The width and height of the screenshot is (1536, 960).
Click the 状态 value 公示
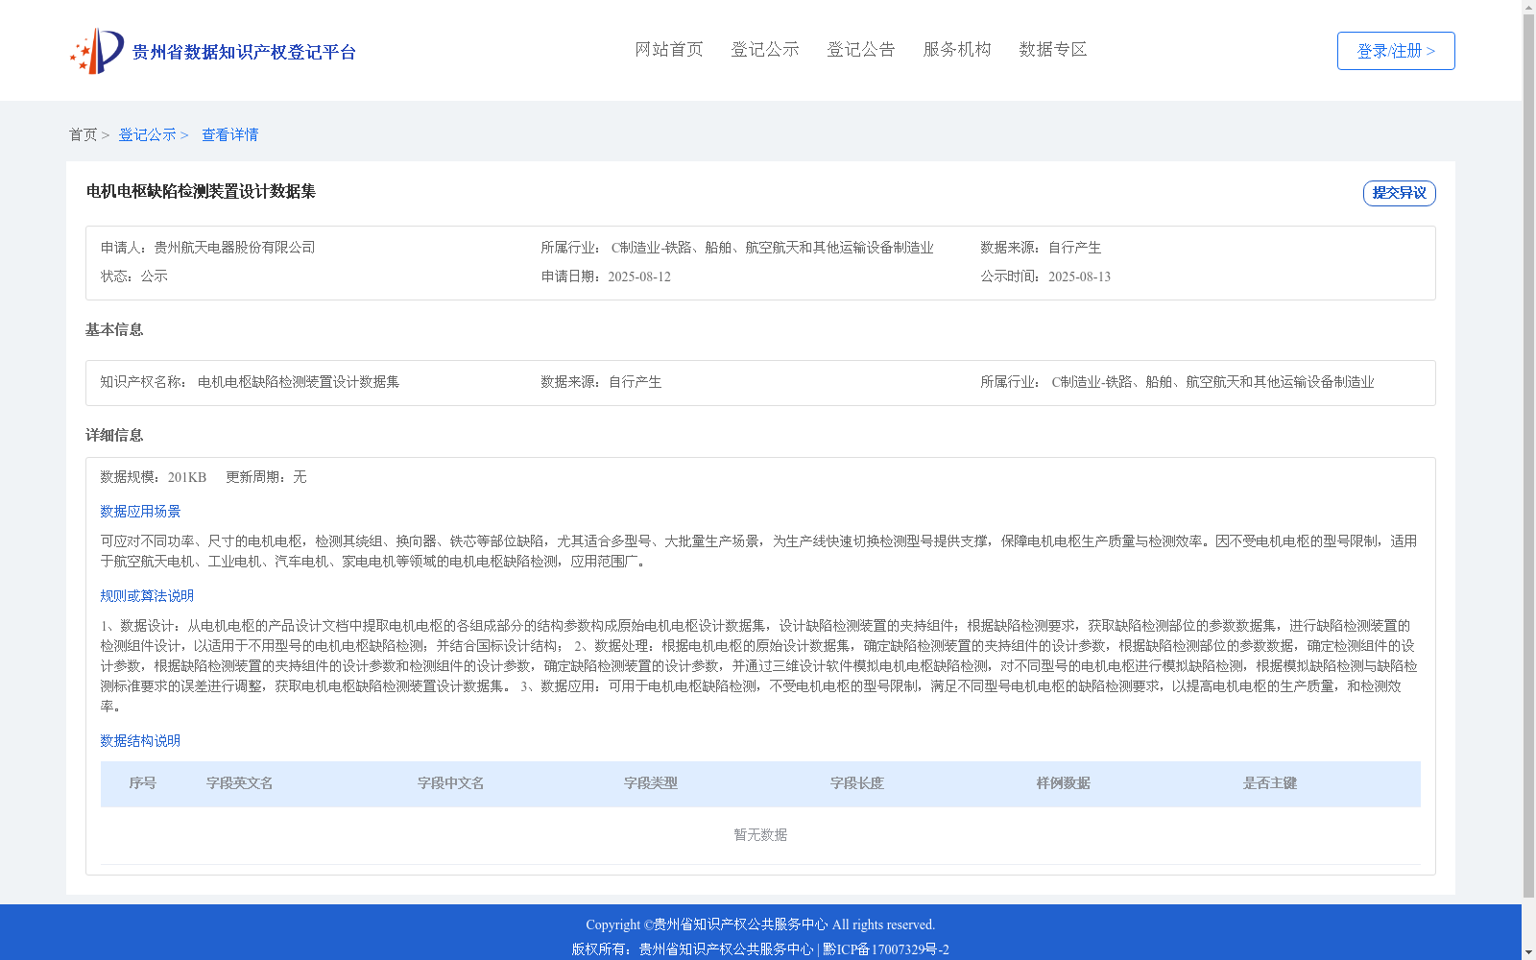(x=154, y=276)
